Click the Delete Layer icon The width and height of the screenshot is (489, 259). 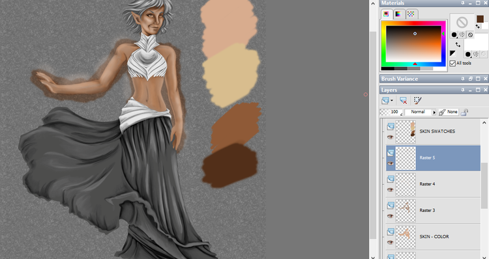tap(403, 100)
